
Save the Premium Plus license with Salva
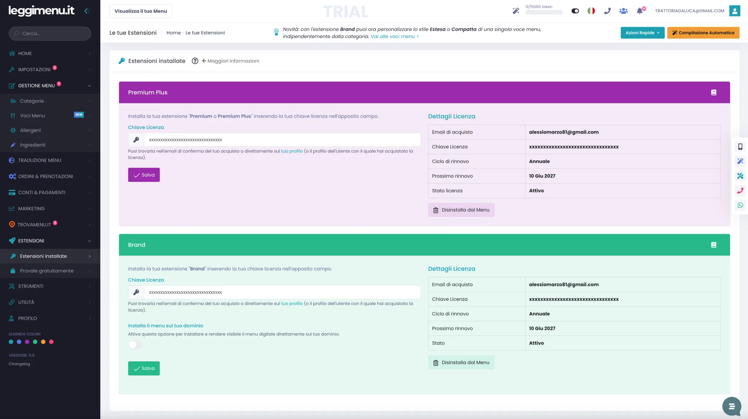pyautogui.click(x=144, y=175)
